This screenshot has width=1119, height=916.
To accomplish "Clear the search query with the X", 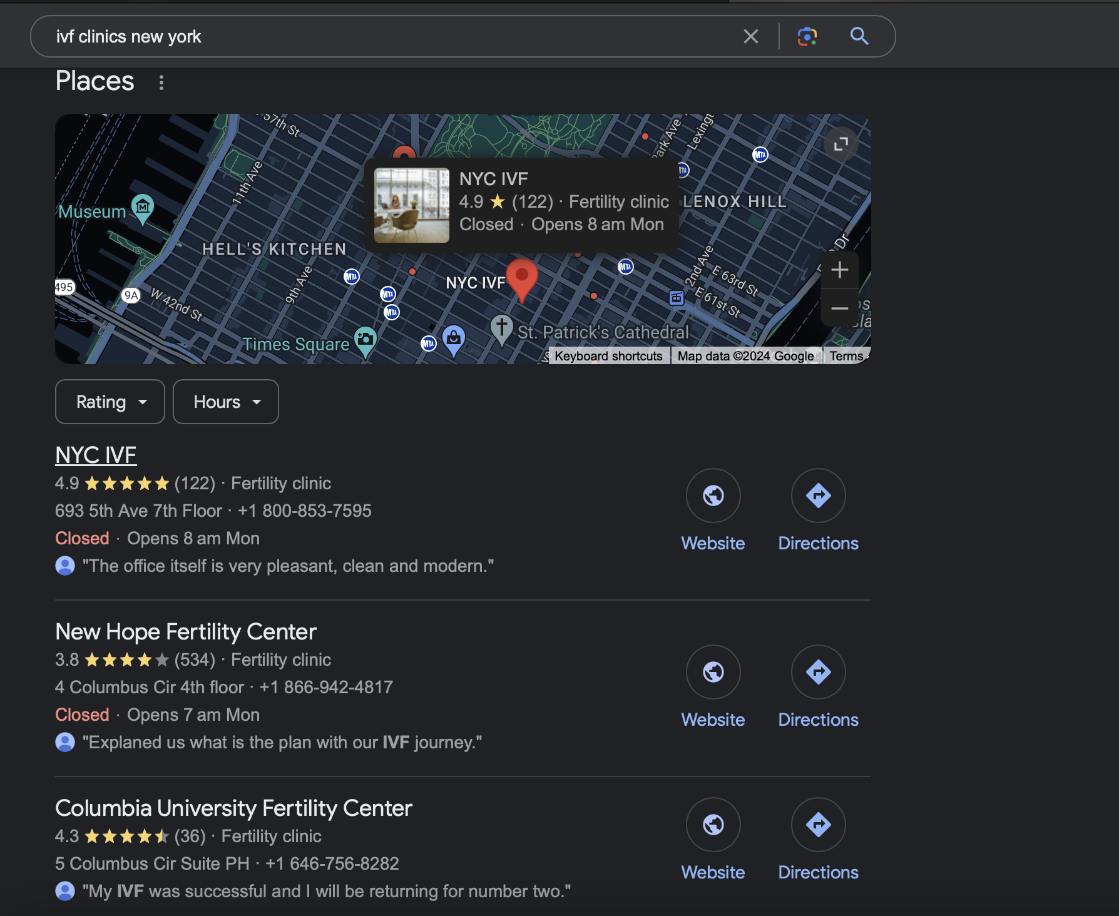I will (750, 36).
